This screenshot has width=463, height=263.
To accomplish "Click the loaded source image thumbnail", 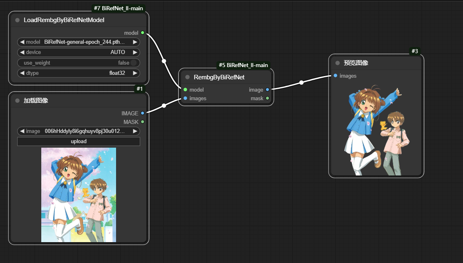I will (78, 195).
